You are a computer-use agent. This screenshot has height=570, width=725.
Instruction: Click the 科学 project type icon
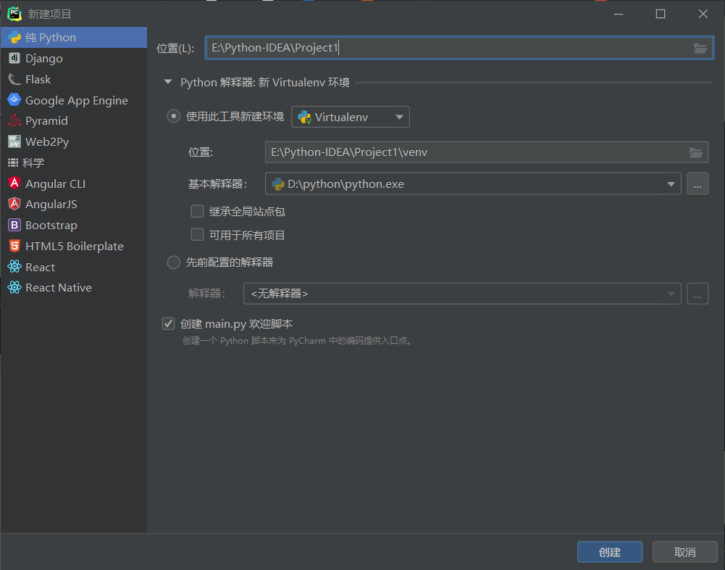13,162
